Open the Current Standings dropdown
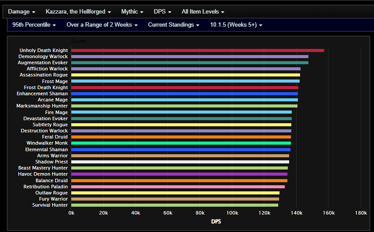Screen dimensions: 374x232 174,25
